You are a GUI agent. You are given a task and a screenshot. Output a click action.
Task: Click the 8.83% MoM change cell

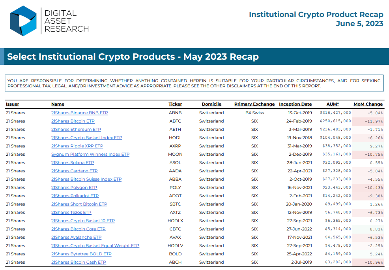point(368,229)
